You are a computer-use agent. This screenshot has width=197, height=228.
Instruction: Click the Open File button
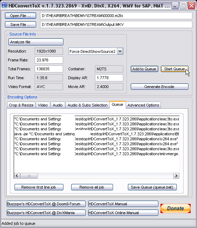(21, 16)
